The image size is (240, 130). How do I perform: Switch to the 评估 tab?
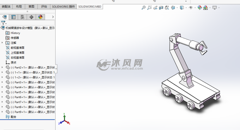coord(44,6)
